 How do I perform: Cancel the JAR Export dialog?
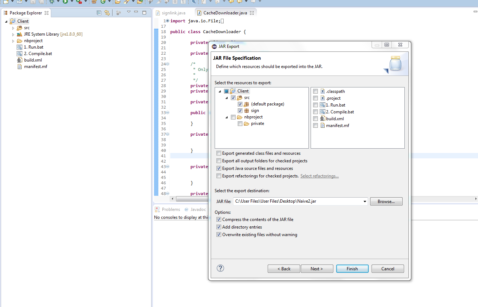[388, 269]
